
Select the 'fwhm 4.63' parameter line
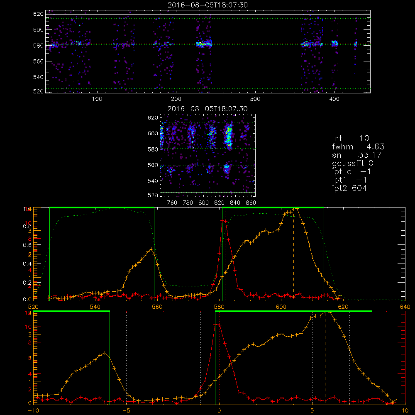pos(358,146)
